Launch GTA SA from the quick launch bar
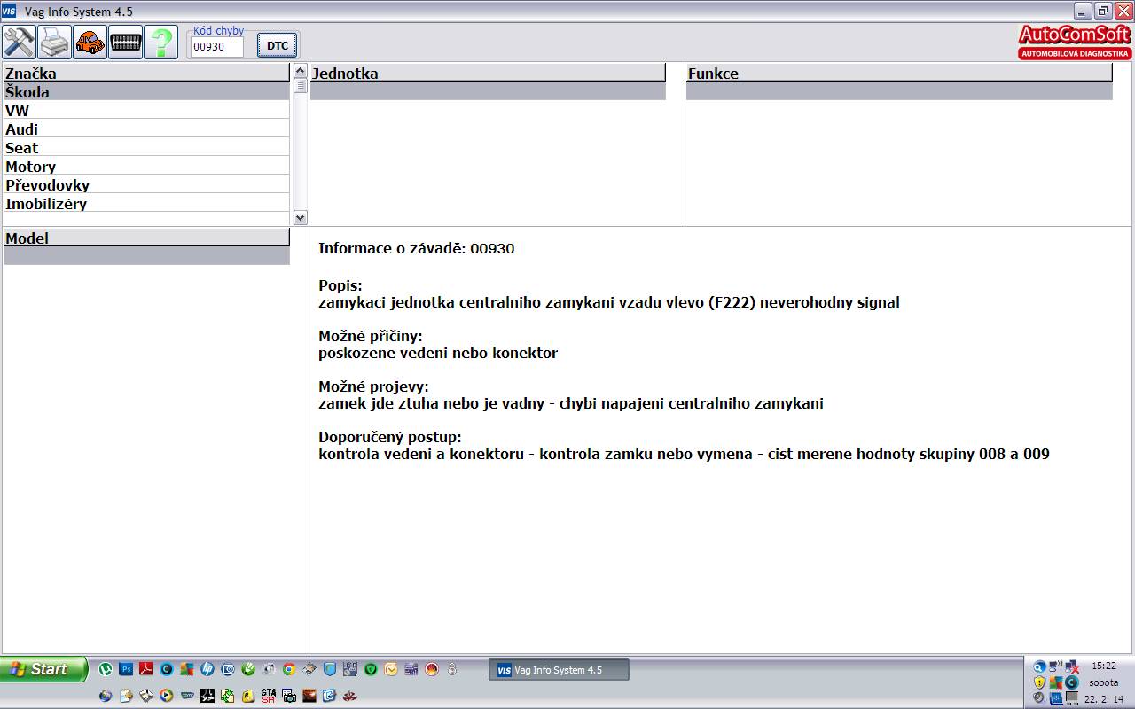Screen dimensions: 1135x709 tap(269, 696)
